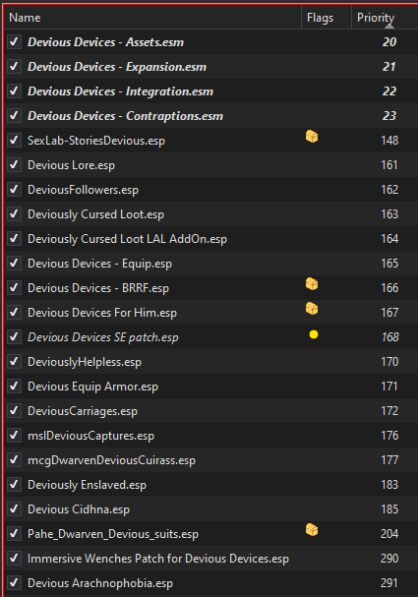Image resolution: width=418 pixels, height=597 pixels.
Task: Sort plugins by Name column header
Action: coord(152,18)
